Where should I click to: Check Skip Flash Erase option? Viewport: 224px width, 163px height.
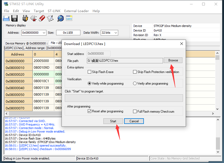point(89,72)
